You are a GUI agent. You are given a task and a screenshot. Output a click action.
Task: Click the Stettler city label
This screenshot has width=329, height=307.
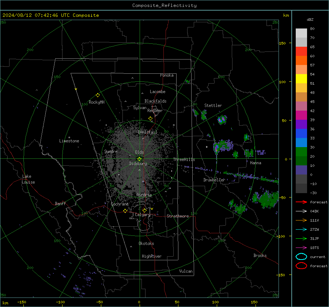coord(213,105)
